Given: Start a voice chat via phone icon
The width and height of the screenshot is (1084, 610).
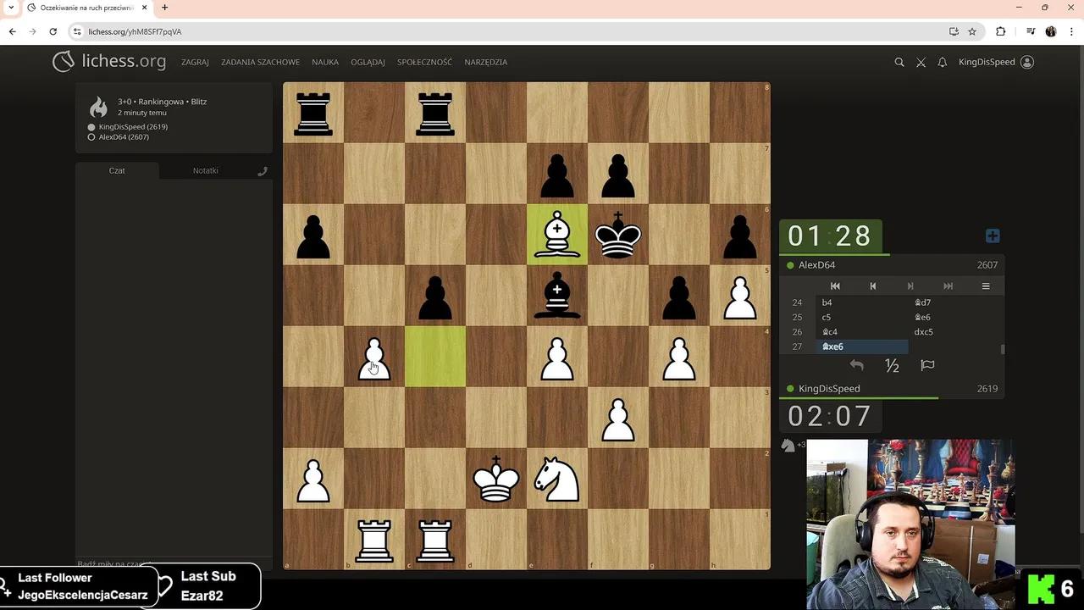Looking at the screenshot, I should (x=263, y=170).
